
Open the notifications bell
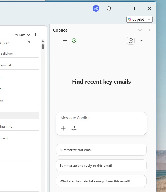[109, 8]
